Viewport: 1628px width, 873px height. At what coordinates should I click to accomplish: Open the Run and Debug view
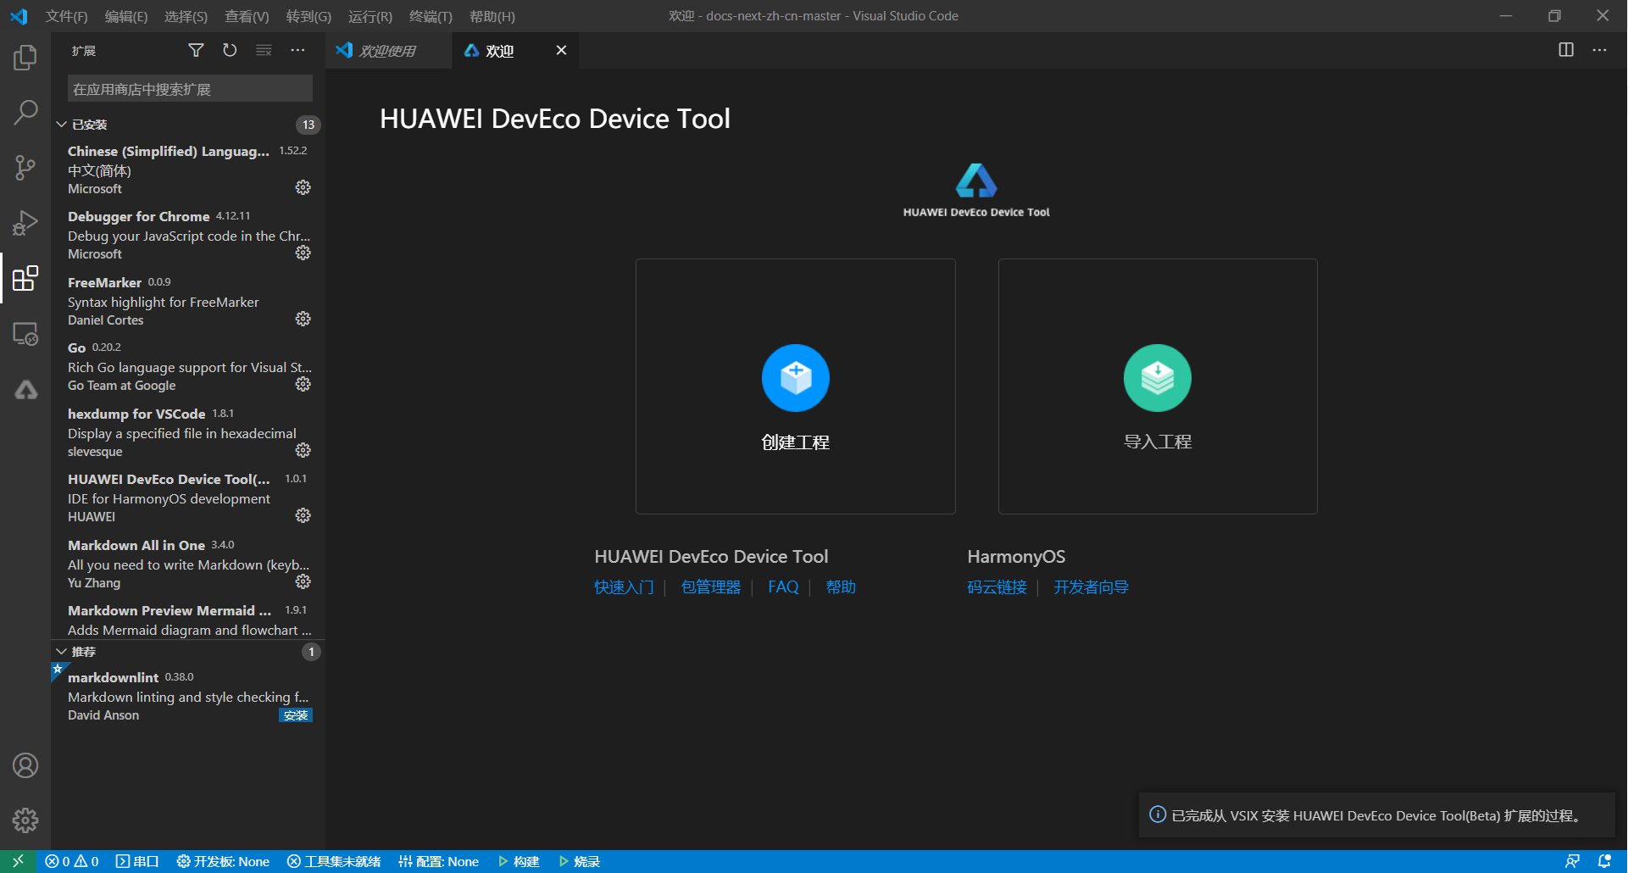click(x=25, y=223)
